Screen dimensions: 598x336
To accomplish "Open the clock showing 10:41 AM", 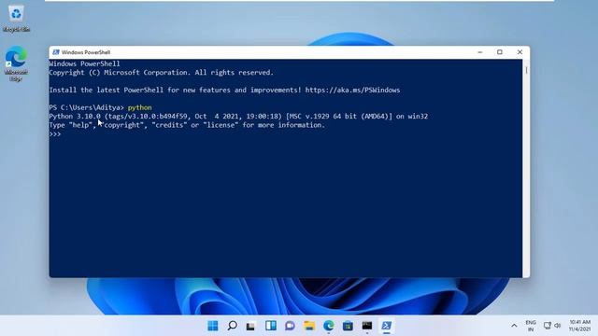I will click(x=579, y=326).
